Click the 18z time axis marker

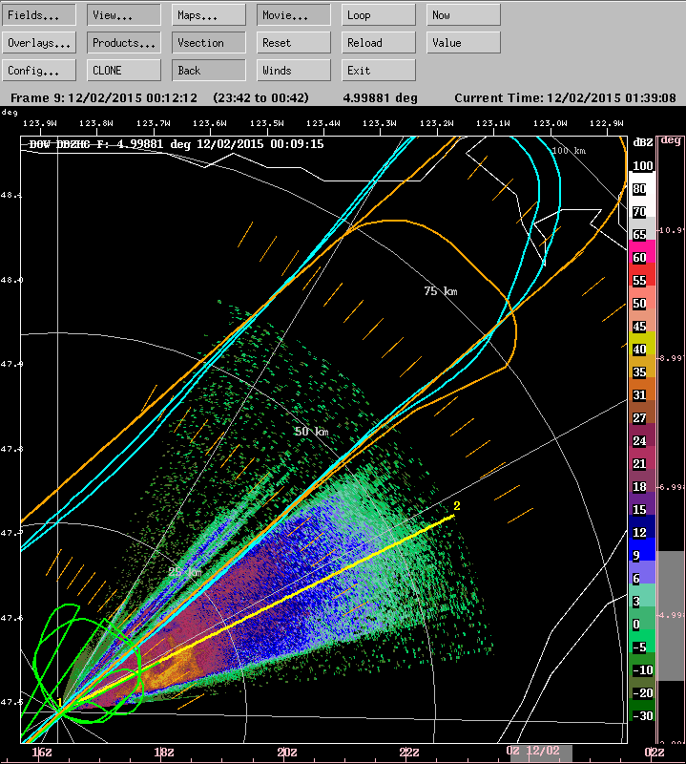(x=164, y=753)
